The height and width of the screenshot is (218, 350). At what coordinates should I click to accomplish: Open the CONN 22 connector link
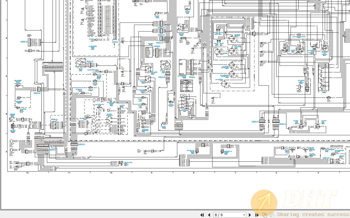pyautogui.click(x=37, y=93)
